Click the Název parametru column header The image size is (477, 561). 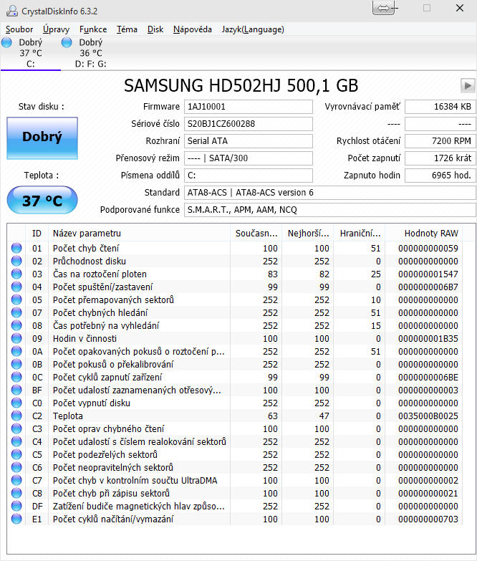coord(86,233)
